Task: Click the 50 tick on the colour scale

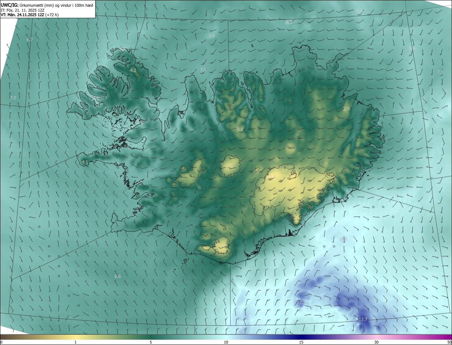Action: point(449,342)
